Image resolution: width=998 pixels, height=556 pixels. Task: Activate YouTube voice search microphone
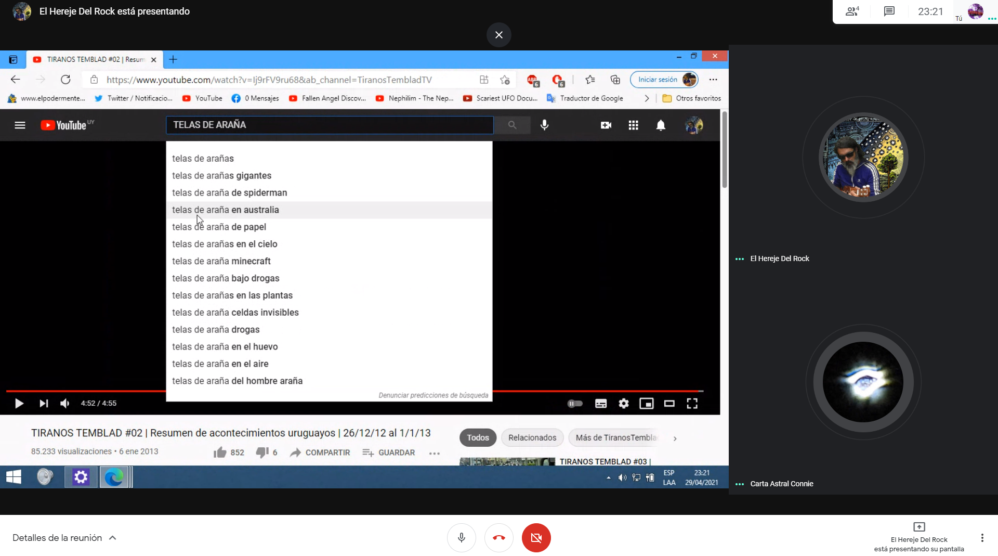click(x=544, y=125)
